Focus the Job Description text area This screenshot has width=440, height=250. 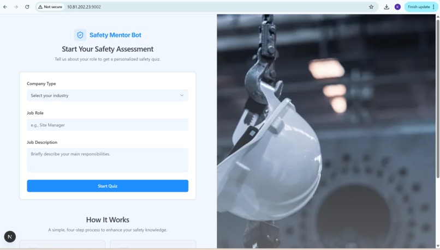point(108,160)
